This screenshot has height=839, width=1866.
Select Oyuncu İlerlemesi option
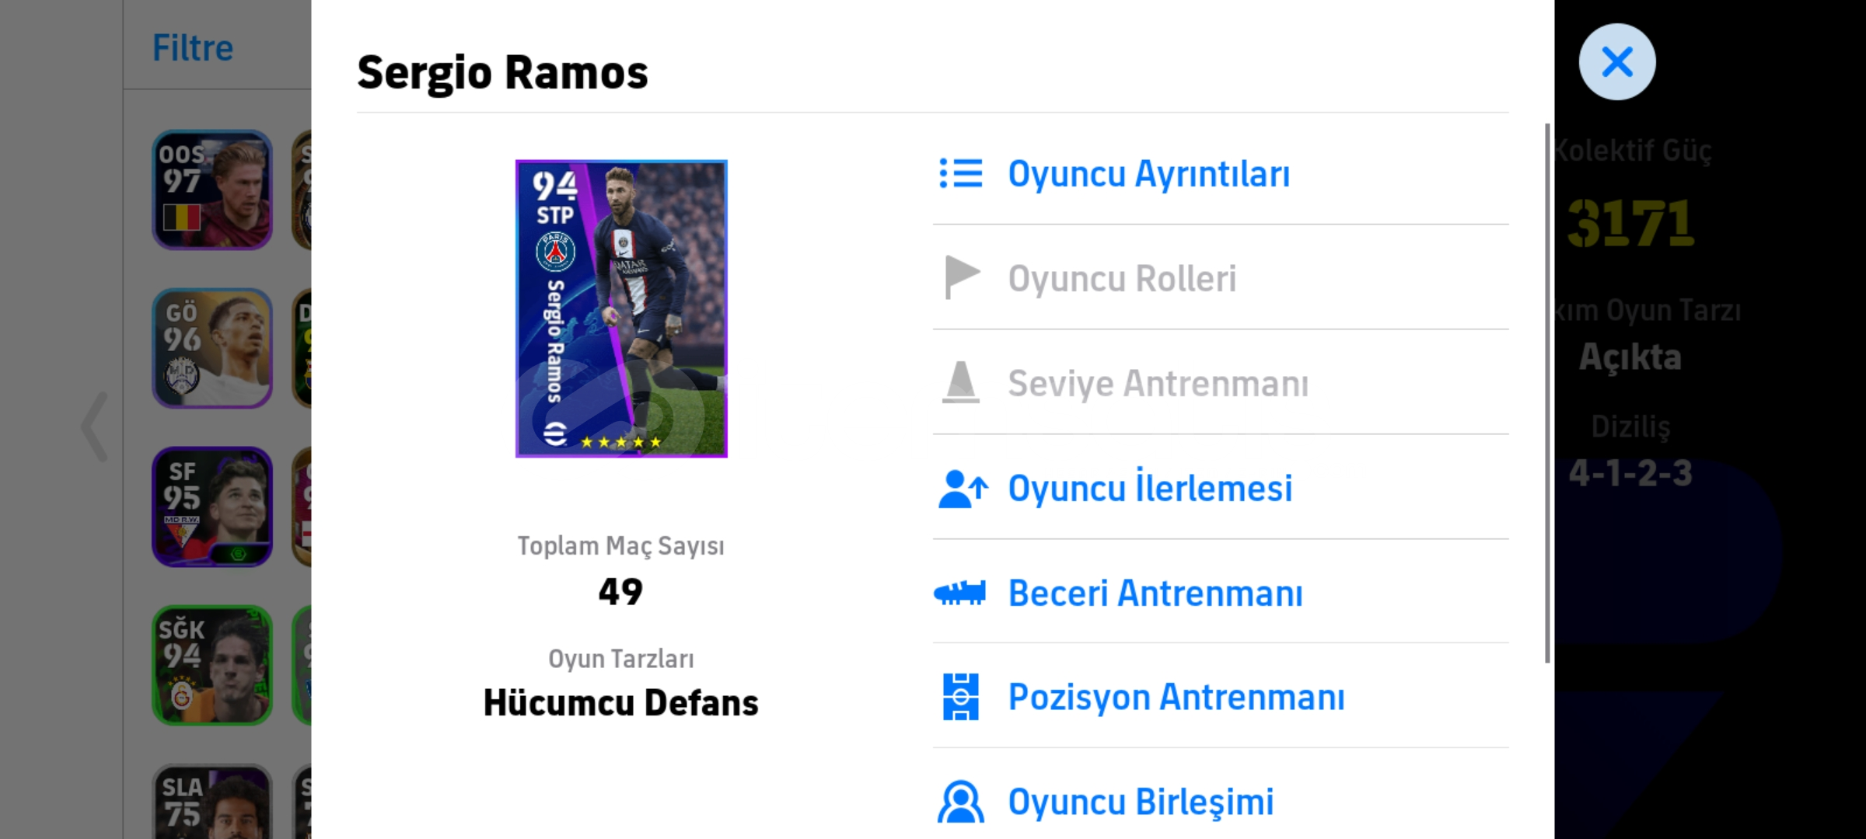click(1150, 489)
